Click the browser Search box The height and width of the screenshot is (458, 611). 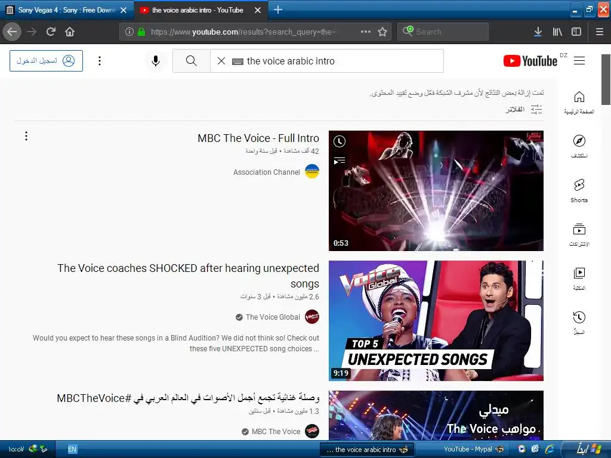click(x=443, y=32)
